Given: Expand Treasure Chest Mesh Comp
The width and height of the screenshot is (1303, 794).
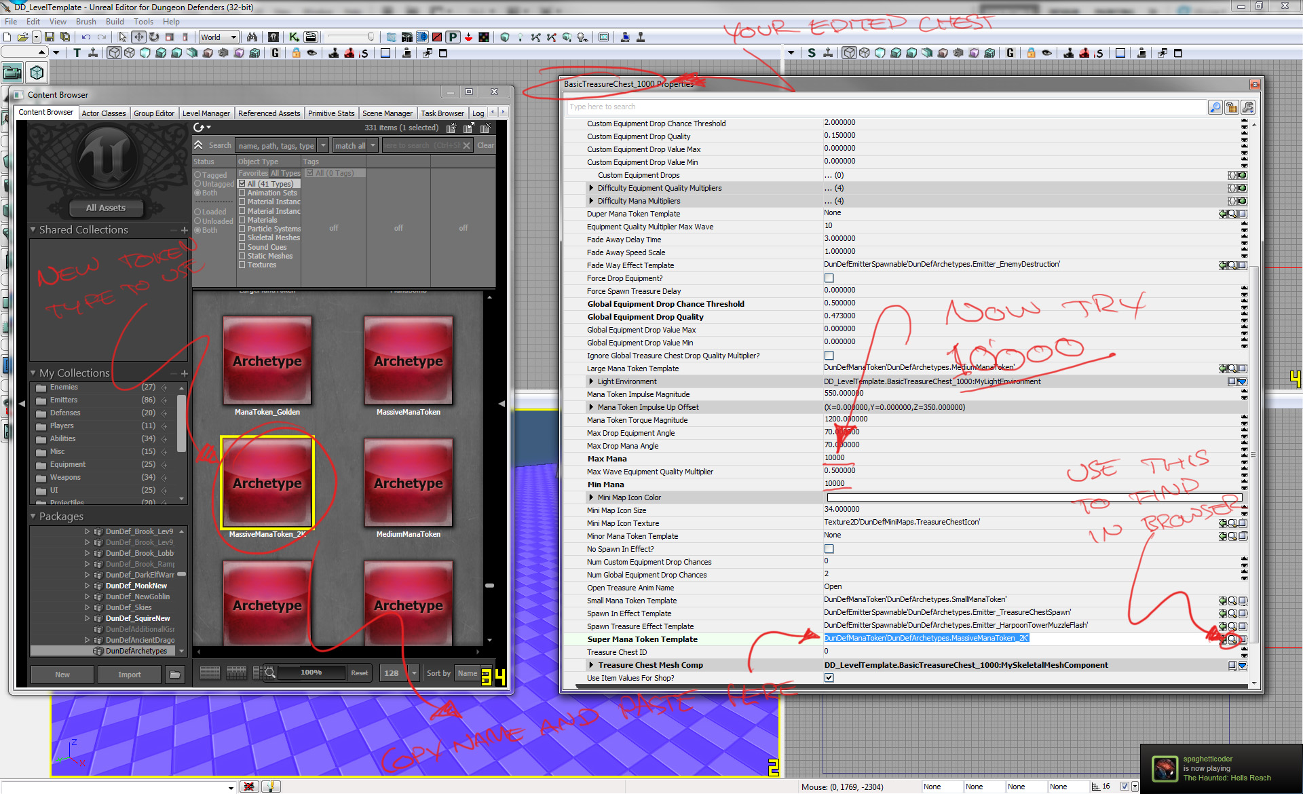Looking at the screenshot, I should [591, 665].
